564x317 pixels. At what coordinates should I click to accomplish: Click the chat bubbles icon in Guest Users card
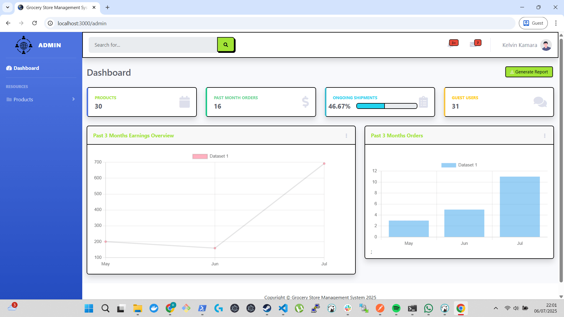point(540,102)
